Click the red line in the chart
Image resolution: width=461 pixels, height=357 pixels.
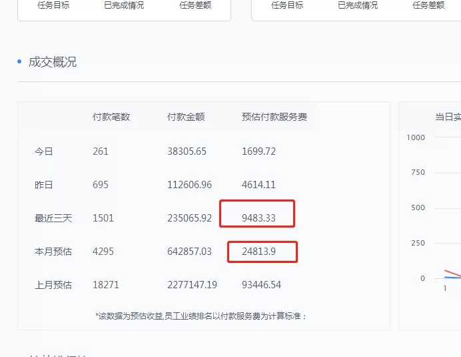(x=453, y=273)
